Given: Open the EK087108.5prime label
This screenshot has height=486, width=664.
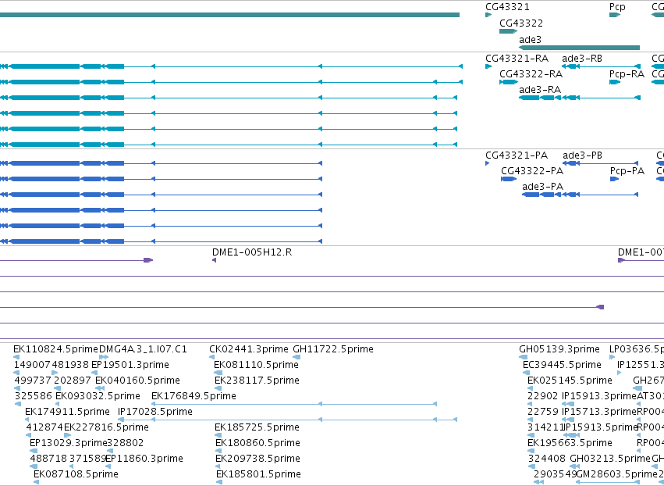Looking at the screenshot, I should (x=76, y=474).
